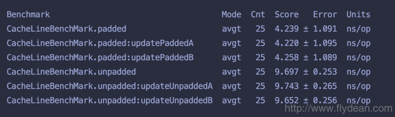Image resolution: width=395 pixels, height=117 pixels.
Task: Click the Benchmark column header
Action: [x=28, y=14]
